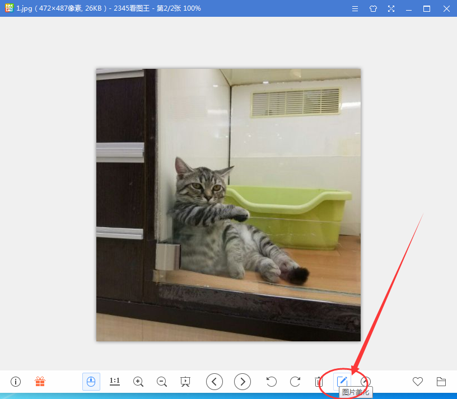Maximize the image viewer window
This screenshot has width=457, height=399.
(x=427, y=8)
